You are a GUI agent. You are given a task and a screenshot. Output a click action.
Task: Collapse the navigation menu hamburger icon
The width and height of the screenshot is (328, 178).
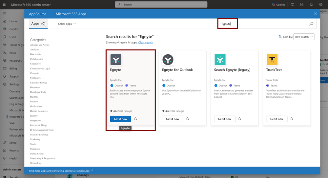[x=5, y=13]
